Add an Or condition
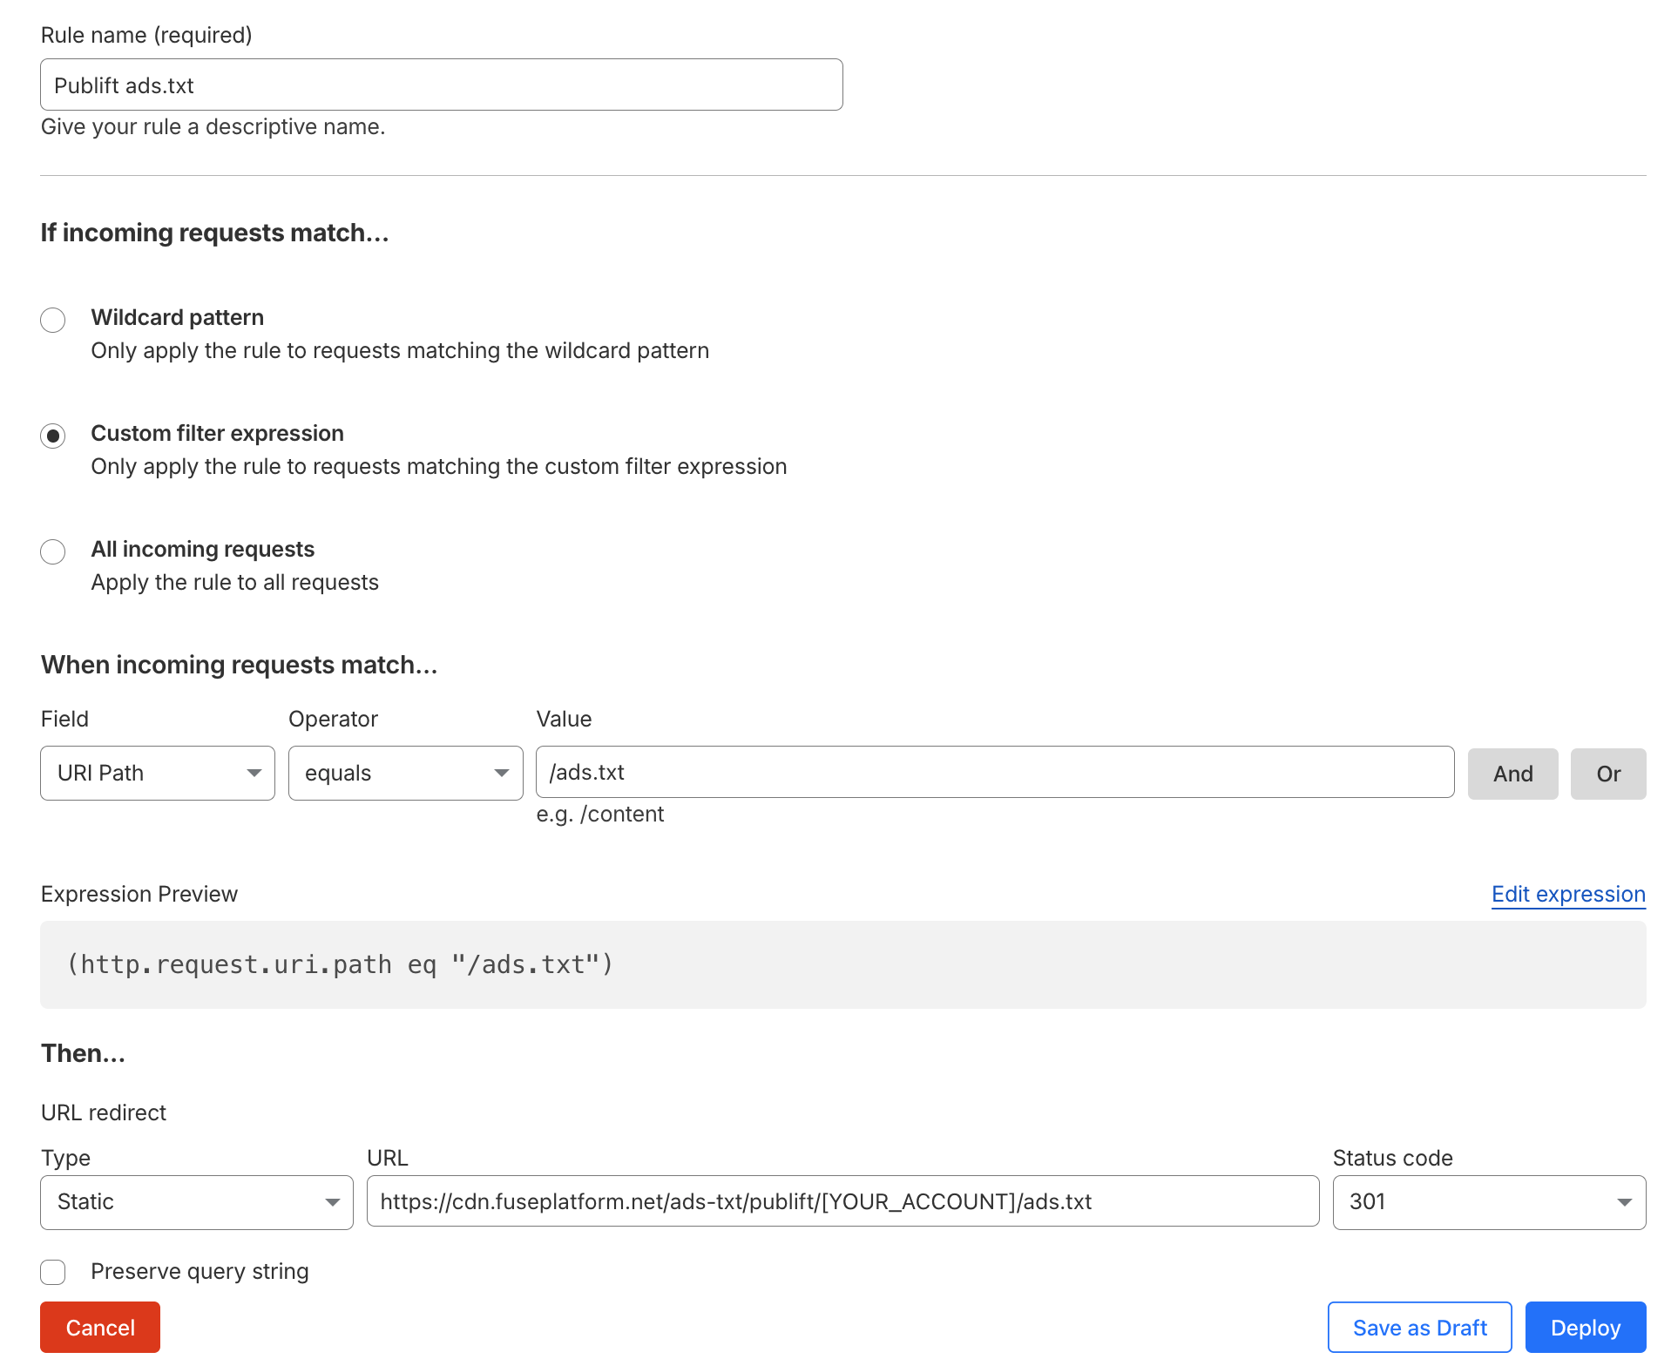1671x1359 pixels. click(1607, 773)
